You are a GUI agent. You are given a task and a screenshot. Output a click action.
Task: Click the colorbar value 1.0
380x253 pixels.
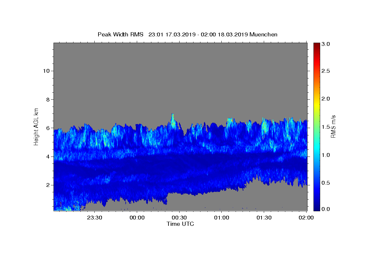pos(326,155)
